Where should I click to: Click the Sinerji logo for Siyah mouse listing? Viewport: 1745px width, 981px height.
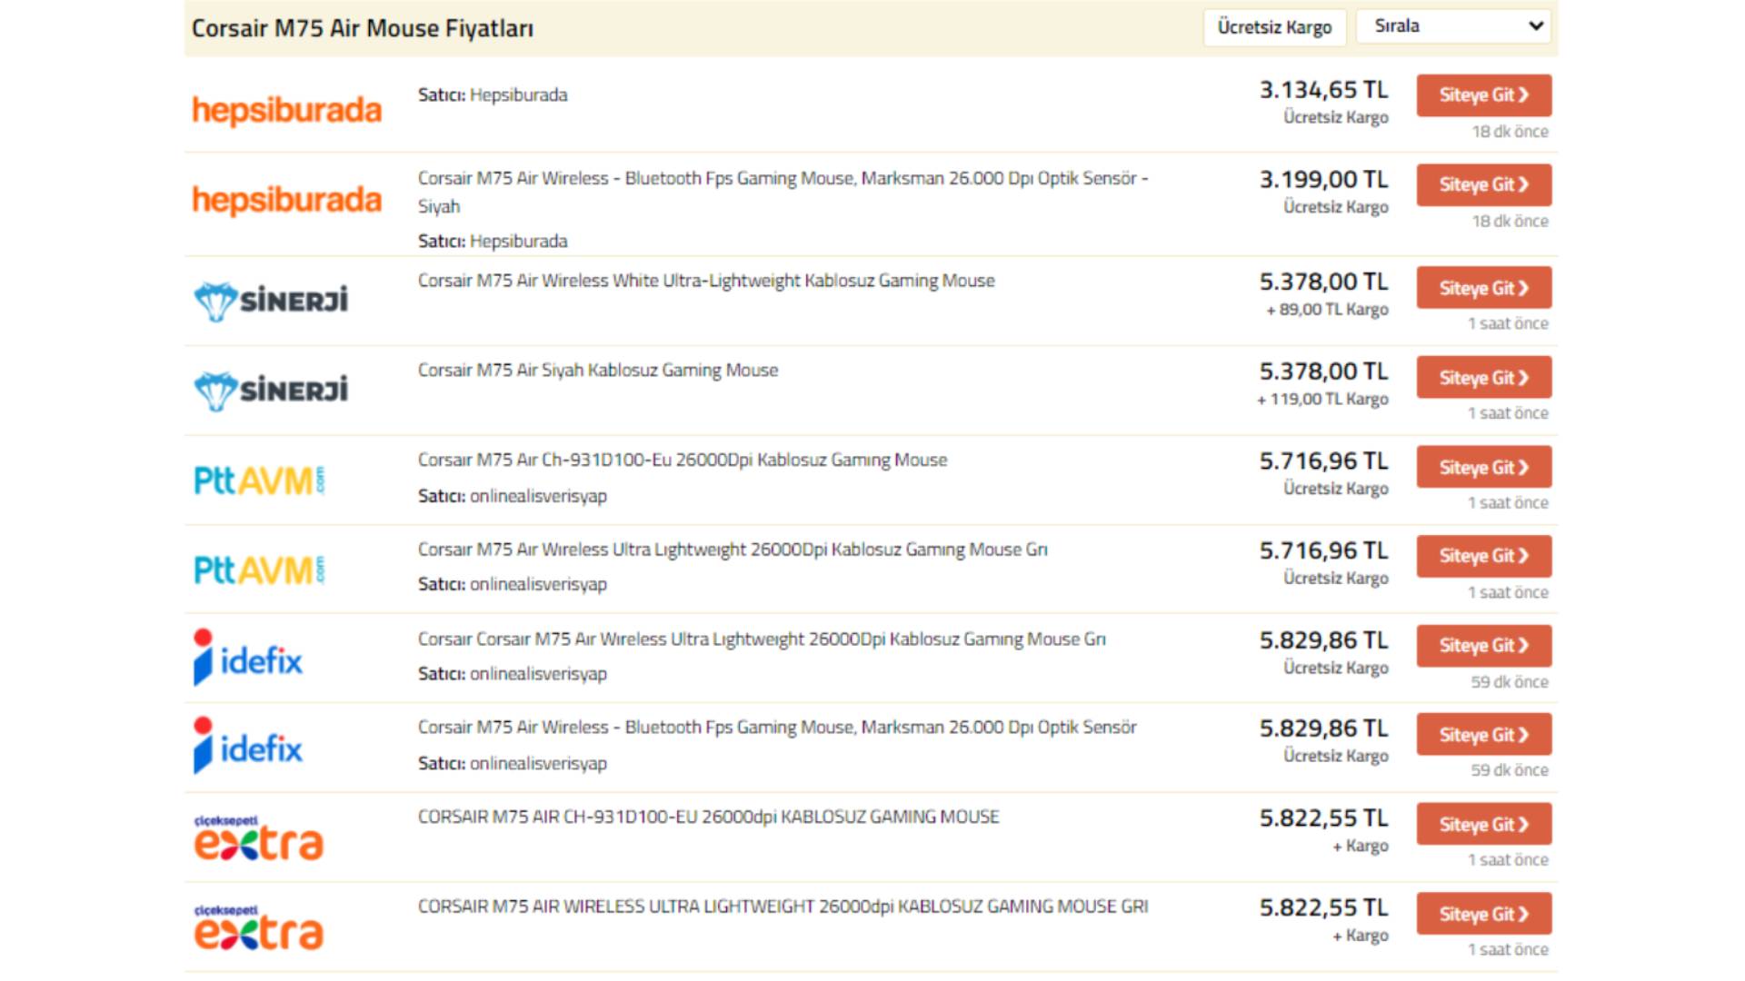[271, 391]
